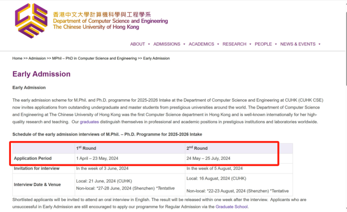Image resolution: width=347 pixels, height=212 pixels.
Task: Open the ACADEMICS menu
Action: click(201, 44)
